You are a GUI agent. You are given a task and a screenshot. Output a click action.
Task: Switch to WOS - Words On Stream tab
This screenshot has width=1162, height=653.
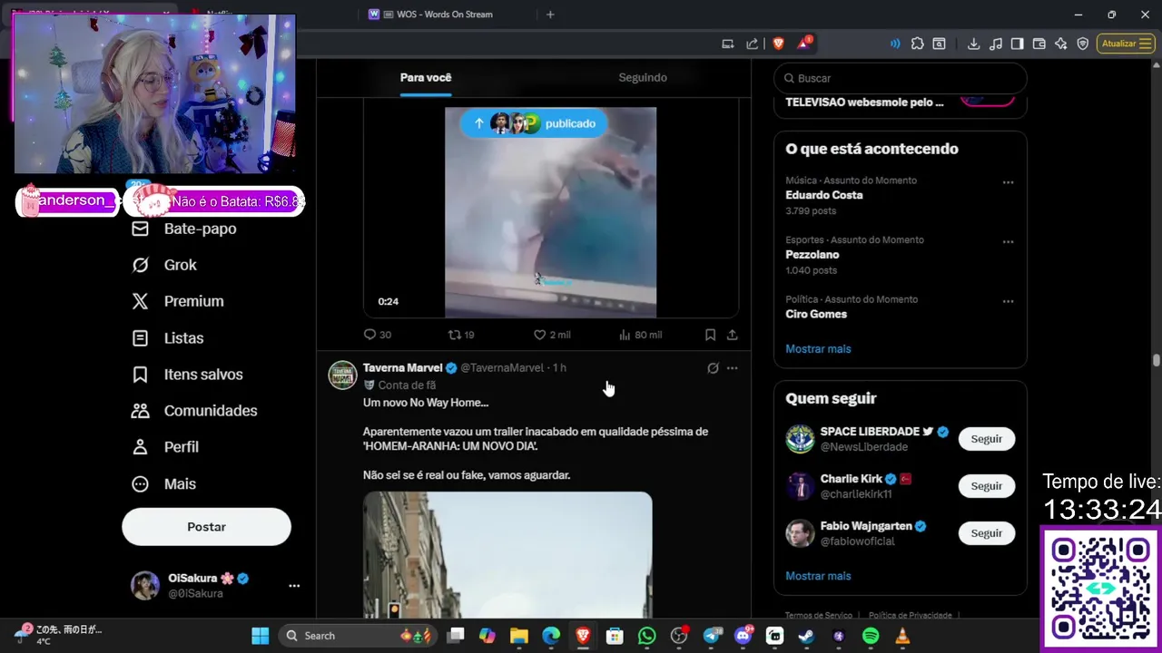(444, 15)
